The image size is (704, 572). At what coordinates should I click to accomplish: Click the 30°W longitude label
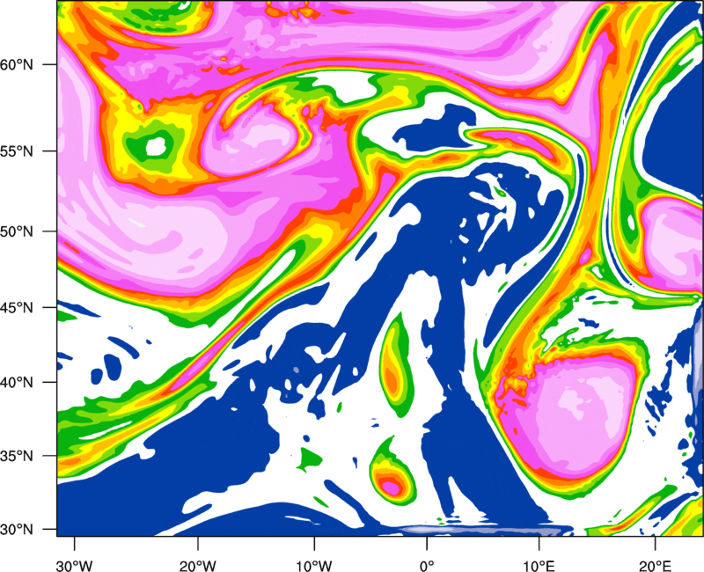point(75,566)
